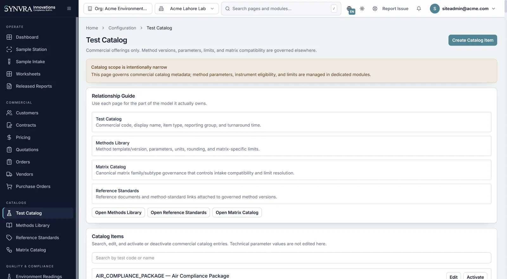
Task: Click the Reference Standards tag icon
Action: point(9,238)
